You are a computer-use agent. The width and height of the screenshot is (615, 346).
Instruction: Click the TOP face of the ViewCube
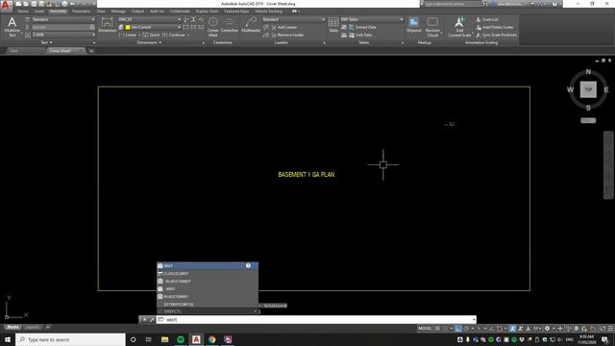pyautogui.click(x=588, y=89)
